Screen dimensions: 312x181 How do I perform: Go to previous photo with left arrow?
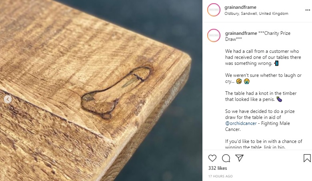click(x=8, y=99)
